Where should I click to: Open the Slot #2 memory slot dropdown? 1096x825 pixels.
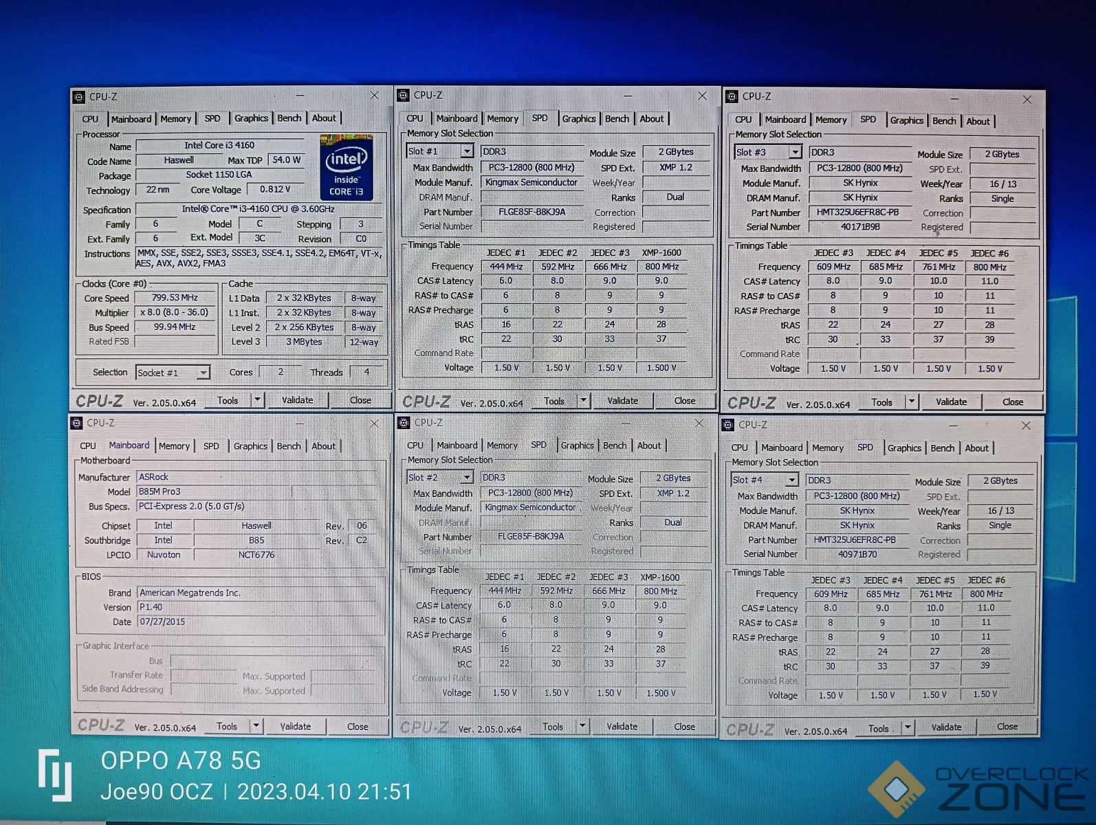pyautogui.click(x=467, y=477)
